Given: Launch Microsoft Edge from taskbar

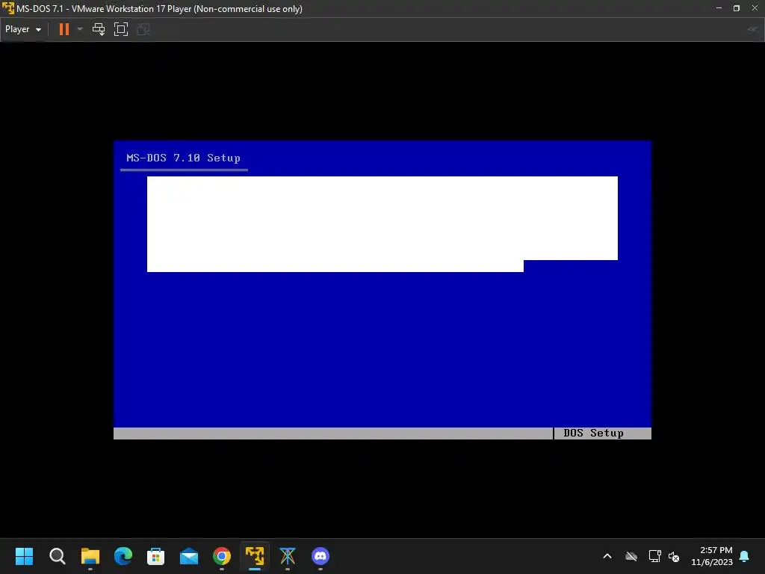Looking at the screenshot, I should pos(123,556).
